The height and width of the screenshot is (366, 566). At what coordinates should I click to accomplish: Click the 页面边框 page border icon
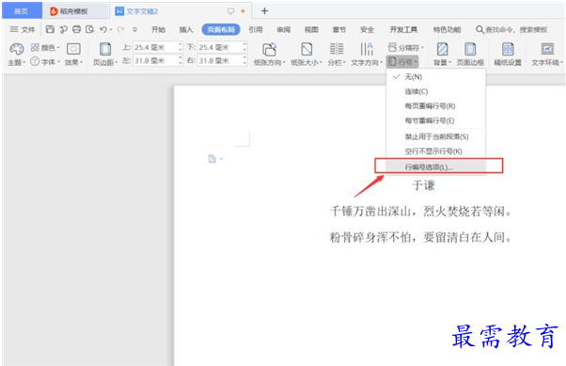click(470, 55)
